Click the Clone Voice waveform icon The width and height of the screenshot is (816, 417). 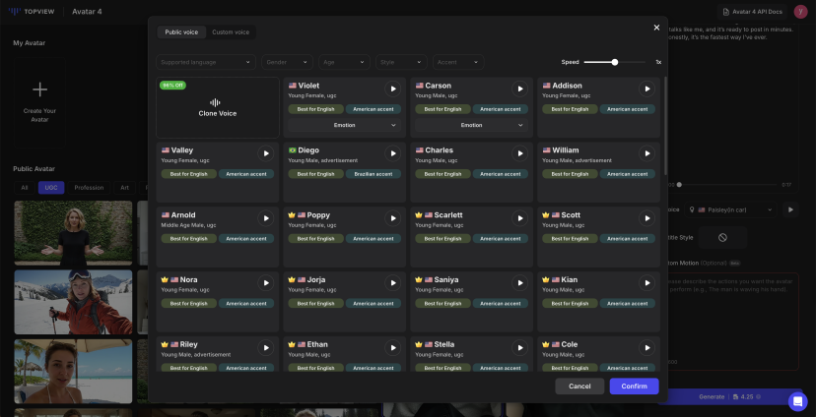point(216,102)
